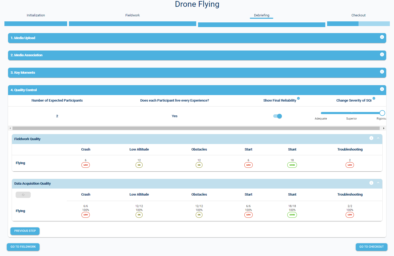Viewport: 394px width, 256px height.
Task: Click the Previous Step button
Action: coord(25,231)
